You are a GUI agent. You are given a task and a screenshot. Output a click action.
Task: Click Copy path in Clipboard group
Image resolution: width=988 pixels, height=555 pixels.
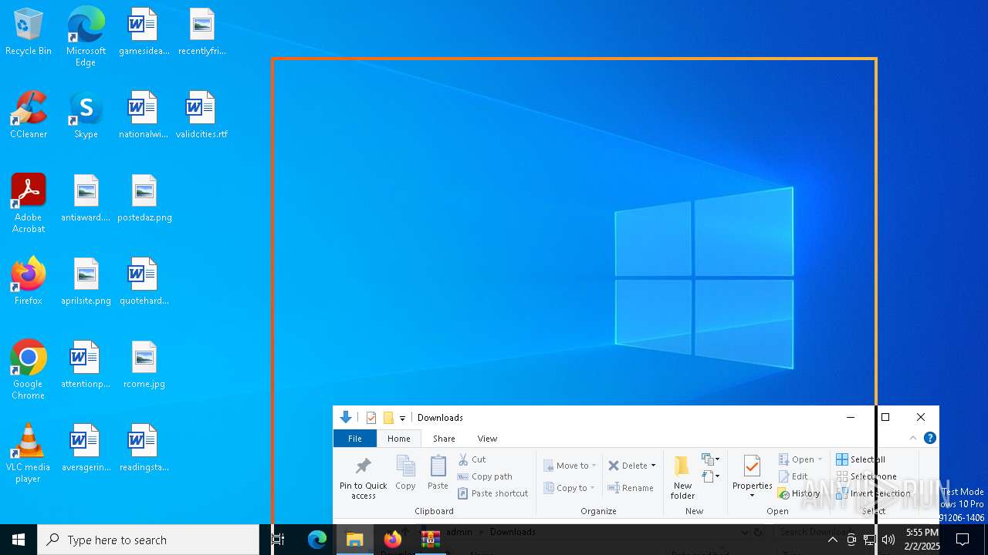[x=485, y=476]
